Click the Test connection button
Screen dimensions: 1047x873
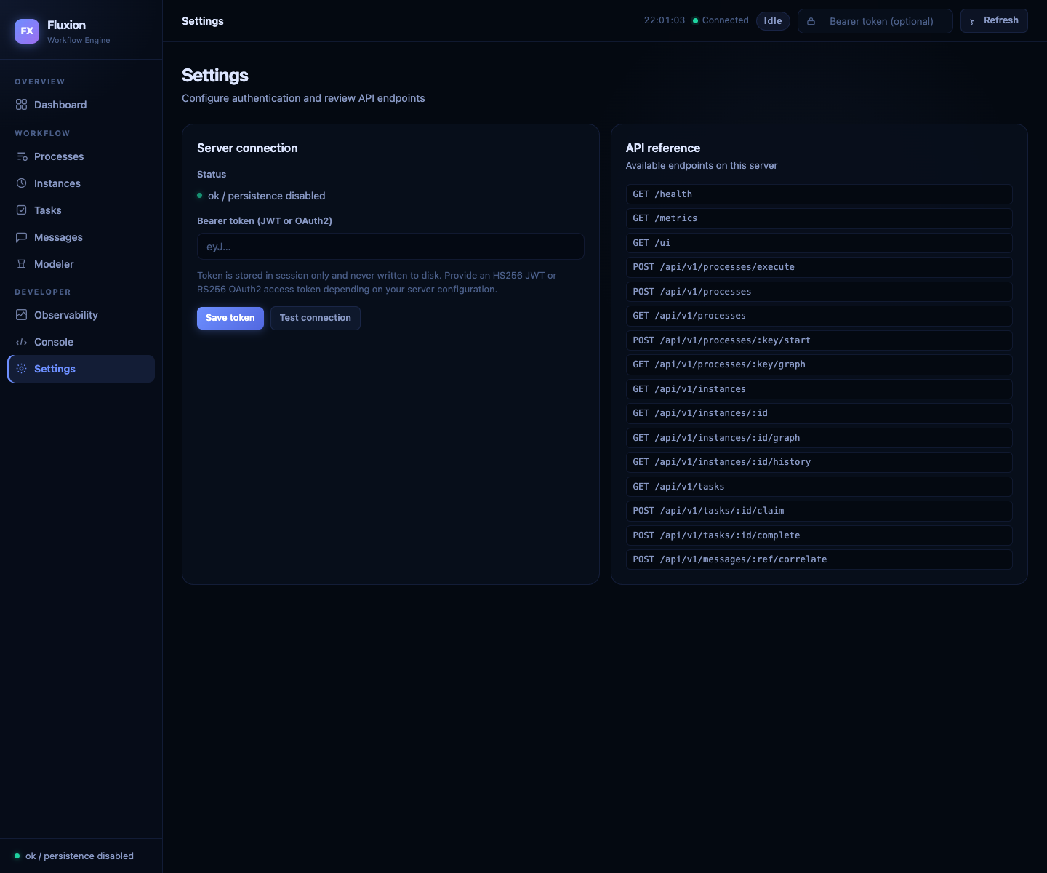click(x=316, y=318)
